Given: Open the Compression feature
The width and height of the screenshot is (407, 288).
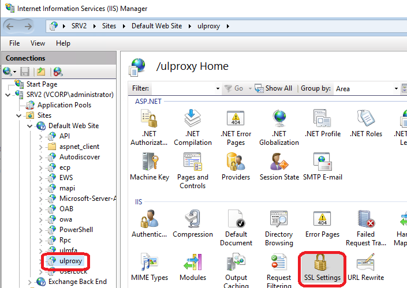Looking at the screenshot, I should (x=193, y=224).
